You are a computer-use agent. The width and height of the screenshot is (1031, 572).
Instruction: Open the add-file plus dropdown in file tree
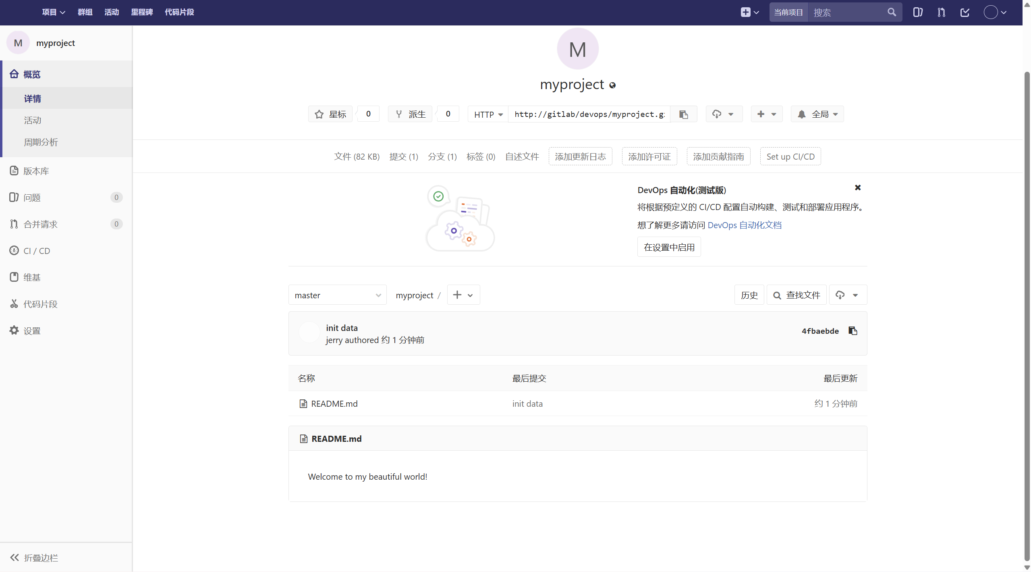463,295
